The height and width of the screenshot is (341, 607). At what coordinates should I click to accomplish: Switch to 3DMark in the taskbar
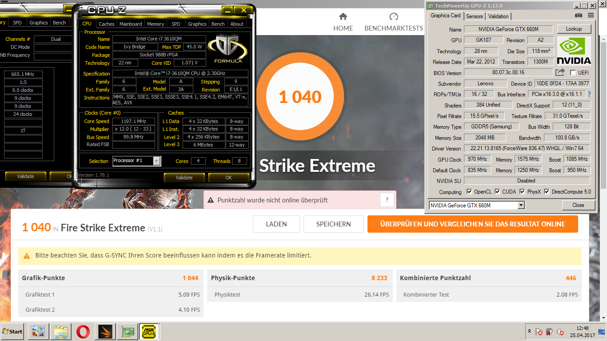[106, 332]
